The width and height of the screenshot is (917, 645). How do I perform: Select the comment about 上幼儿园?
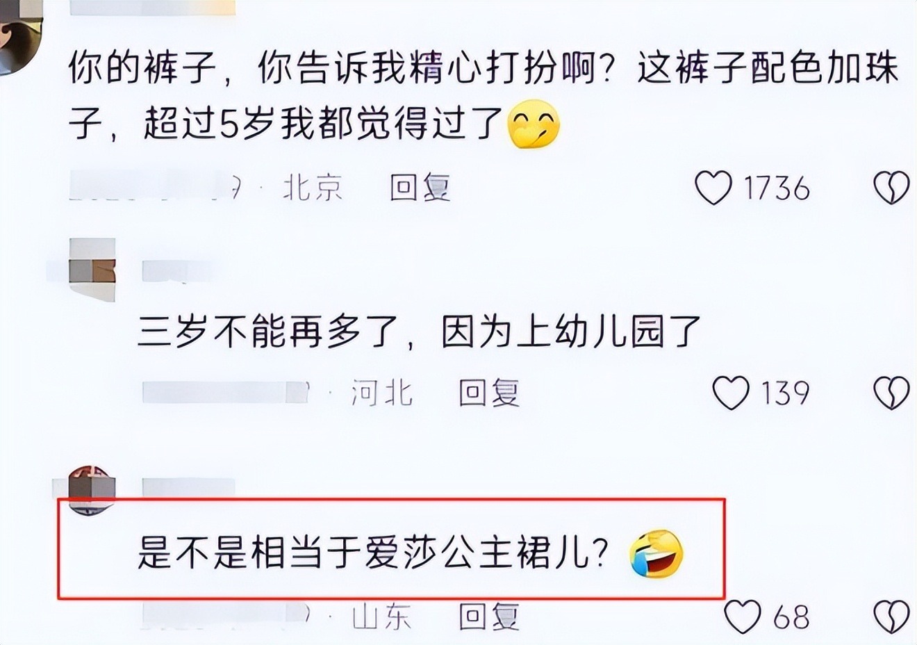coord(419,332)
